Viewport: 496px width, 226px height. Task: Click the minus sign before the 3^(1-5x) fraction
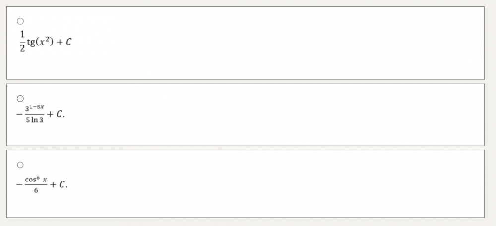[x=19, y=114]
